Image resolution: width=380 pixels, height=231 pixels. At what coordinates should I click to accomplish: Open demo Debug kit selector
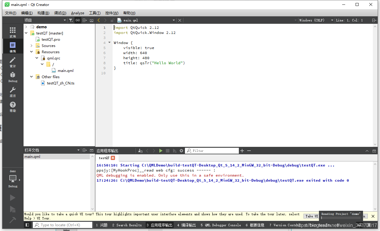point(13,179)
